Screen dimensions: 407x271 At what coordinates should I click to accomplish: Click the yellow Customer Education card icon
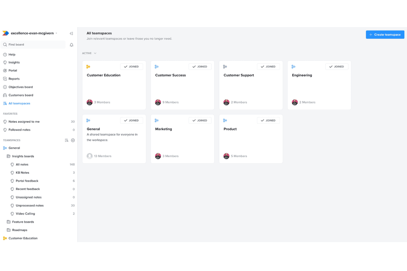coord(88,67)
